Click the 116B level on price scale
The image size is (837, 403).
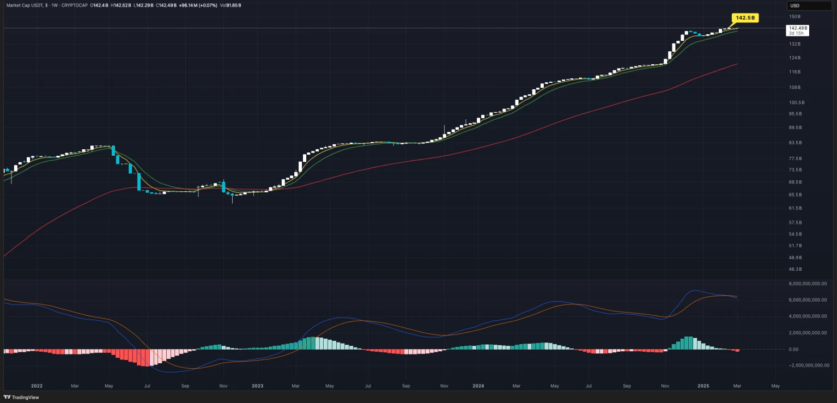point(794,72)
